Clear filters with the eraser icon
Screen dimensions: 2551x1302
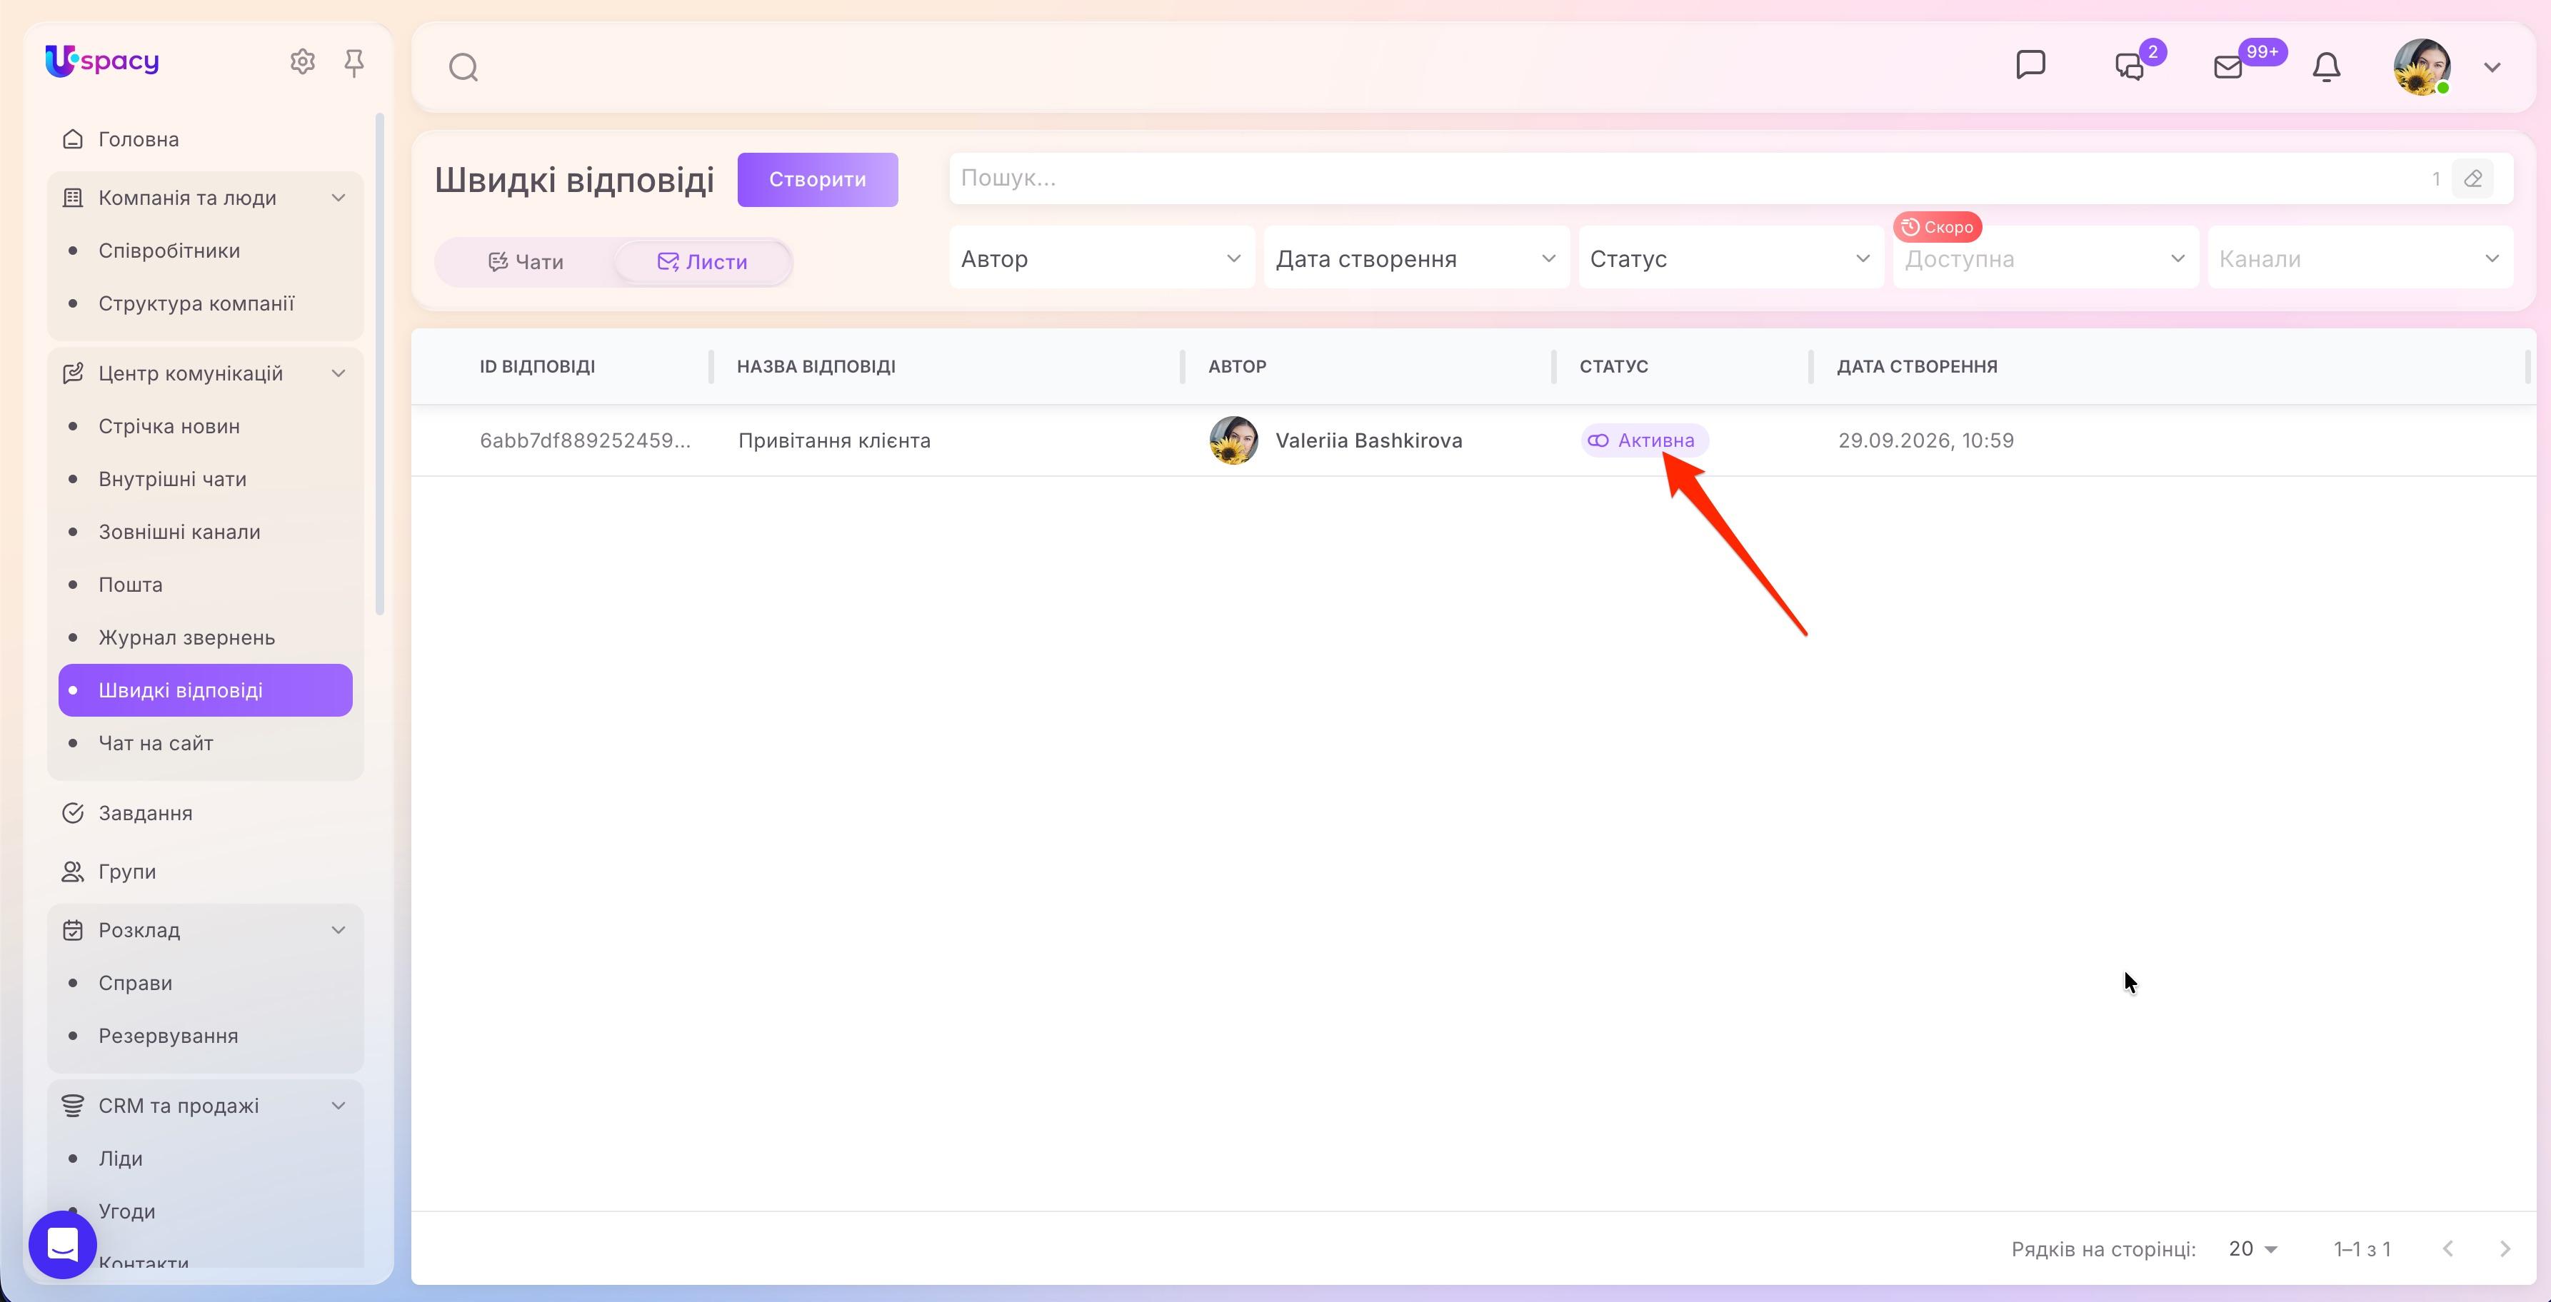[x=2472, y=179]
